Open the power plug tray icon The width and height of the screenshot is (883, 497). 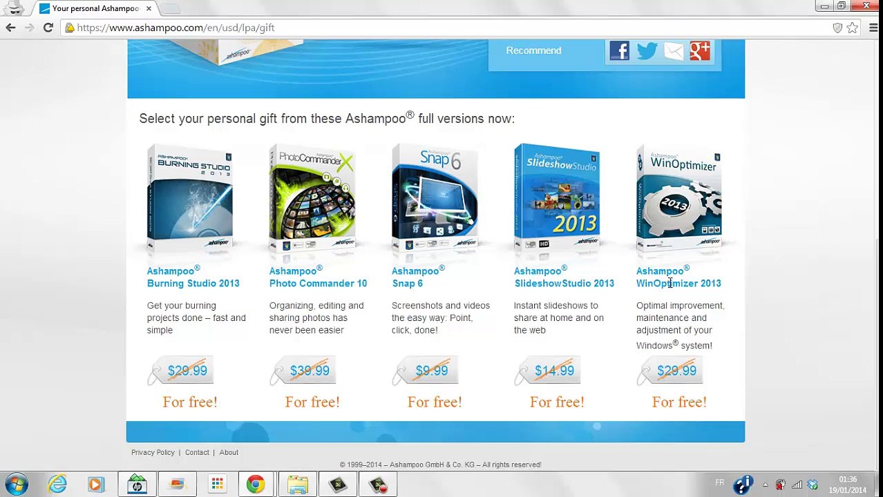point(781,485)
